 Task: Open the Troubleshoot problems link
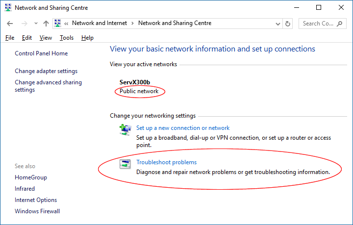pyautogui.click(x=166, y=162)
